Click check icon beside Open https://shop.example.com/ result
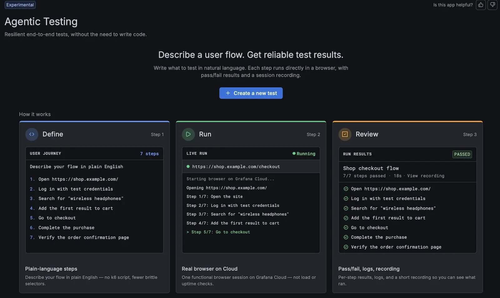The width and height of the screenshot is (500, 298). (346, 189)
